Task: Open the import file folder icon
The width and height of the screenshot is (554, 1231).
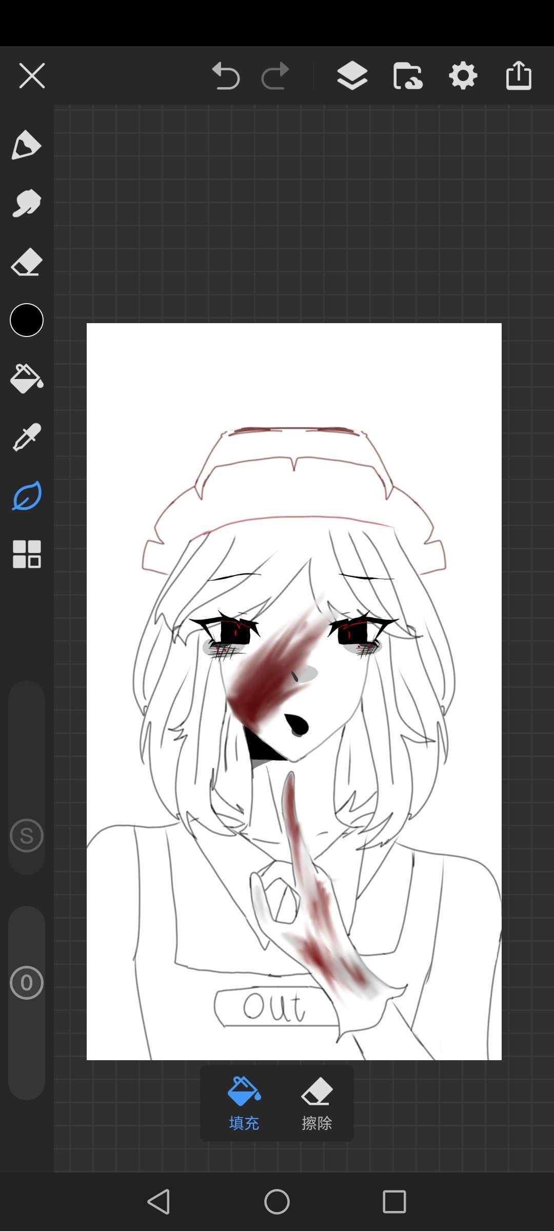Action: 408,76
